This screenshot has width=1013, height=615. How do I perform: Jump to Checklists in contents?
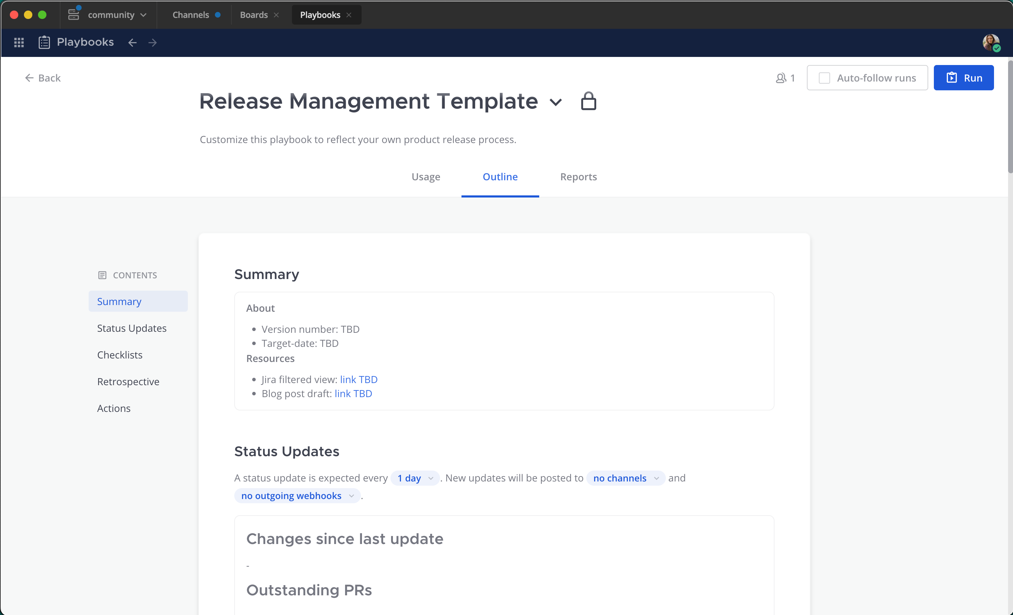[120, 355]
